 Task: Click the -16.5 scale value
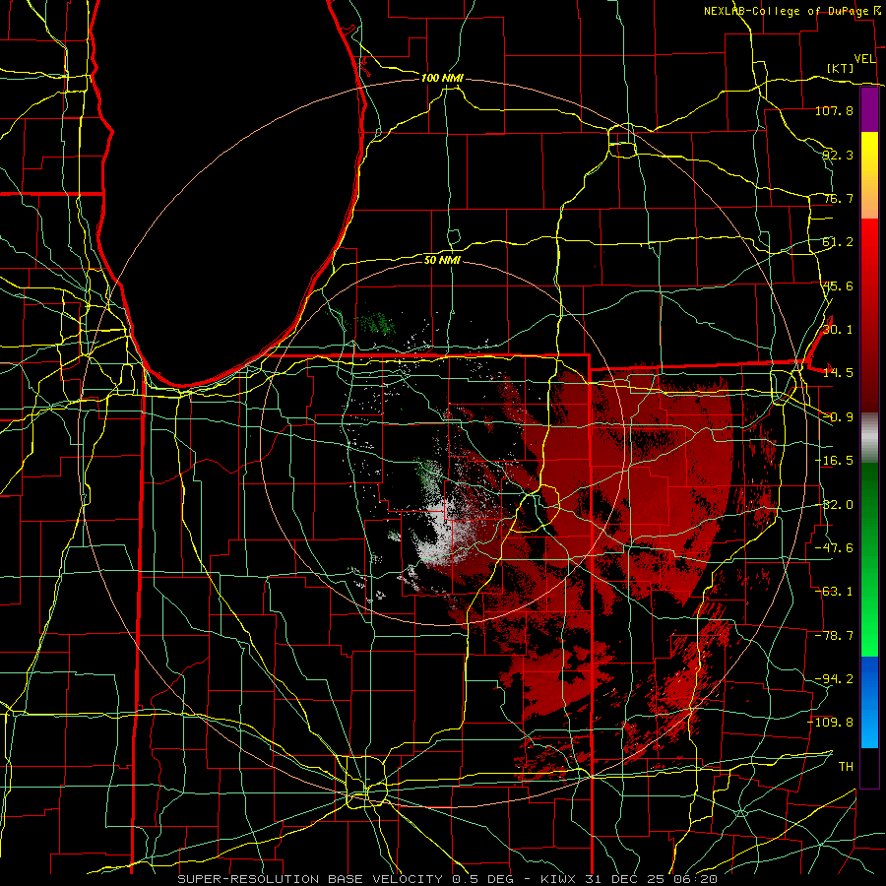[834, 461]
